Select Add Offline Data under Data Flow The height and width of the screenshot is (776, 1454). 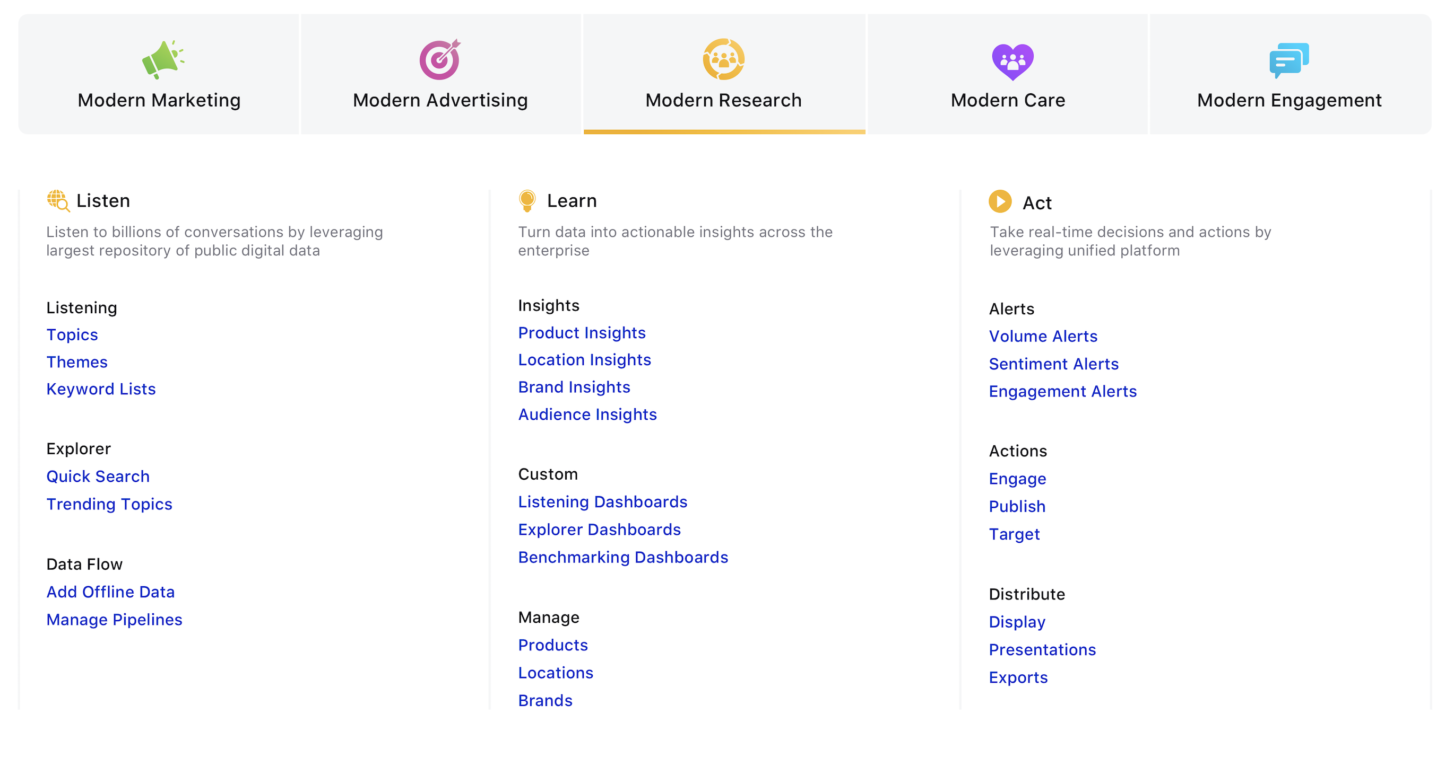pyautogui.click(x=110, y=592)
